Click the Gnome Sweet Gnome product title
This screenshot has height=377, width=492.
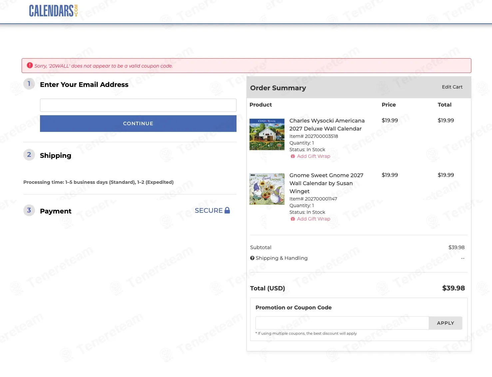pyautogui.click(x=326, y=183)
